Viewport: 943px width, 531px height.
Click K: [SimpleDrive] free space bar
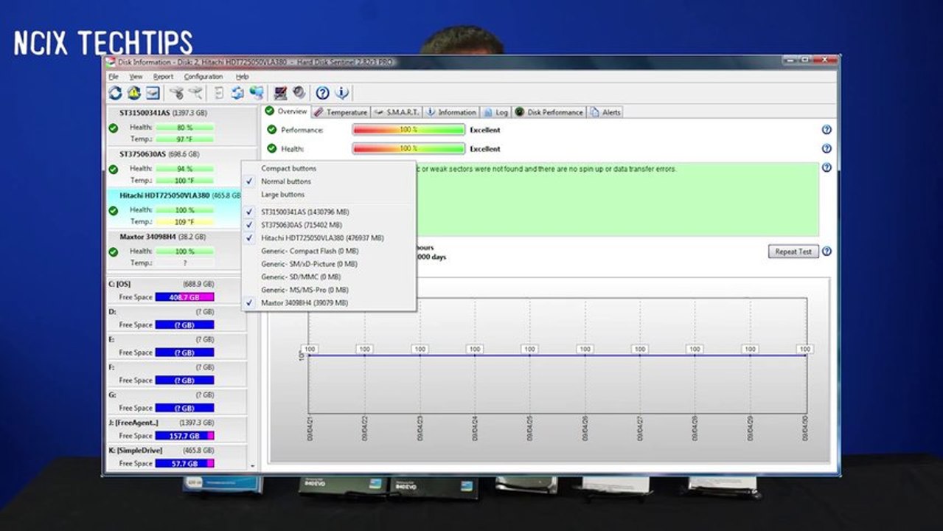coord(184,464)
